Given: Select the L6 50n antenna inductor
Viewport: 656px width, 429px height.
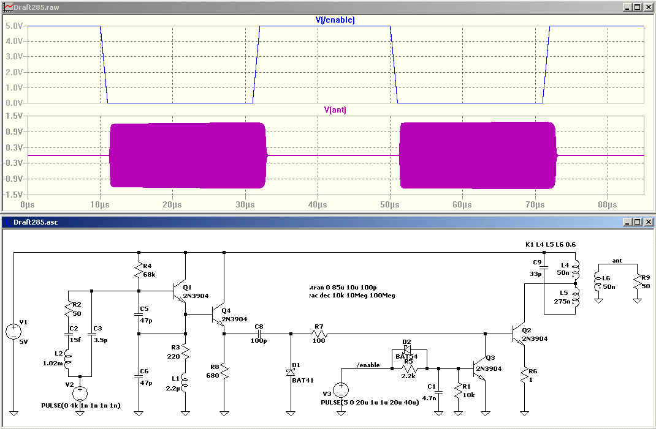Looking at the screenshot, I should point(599,282).
